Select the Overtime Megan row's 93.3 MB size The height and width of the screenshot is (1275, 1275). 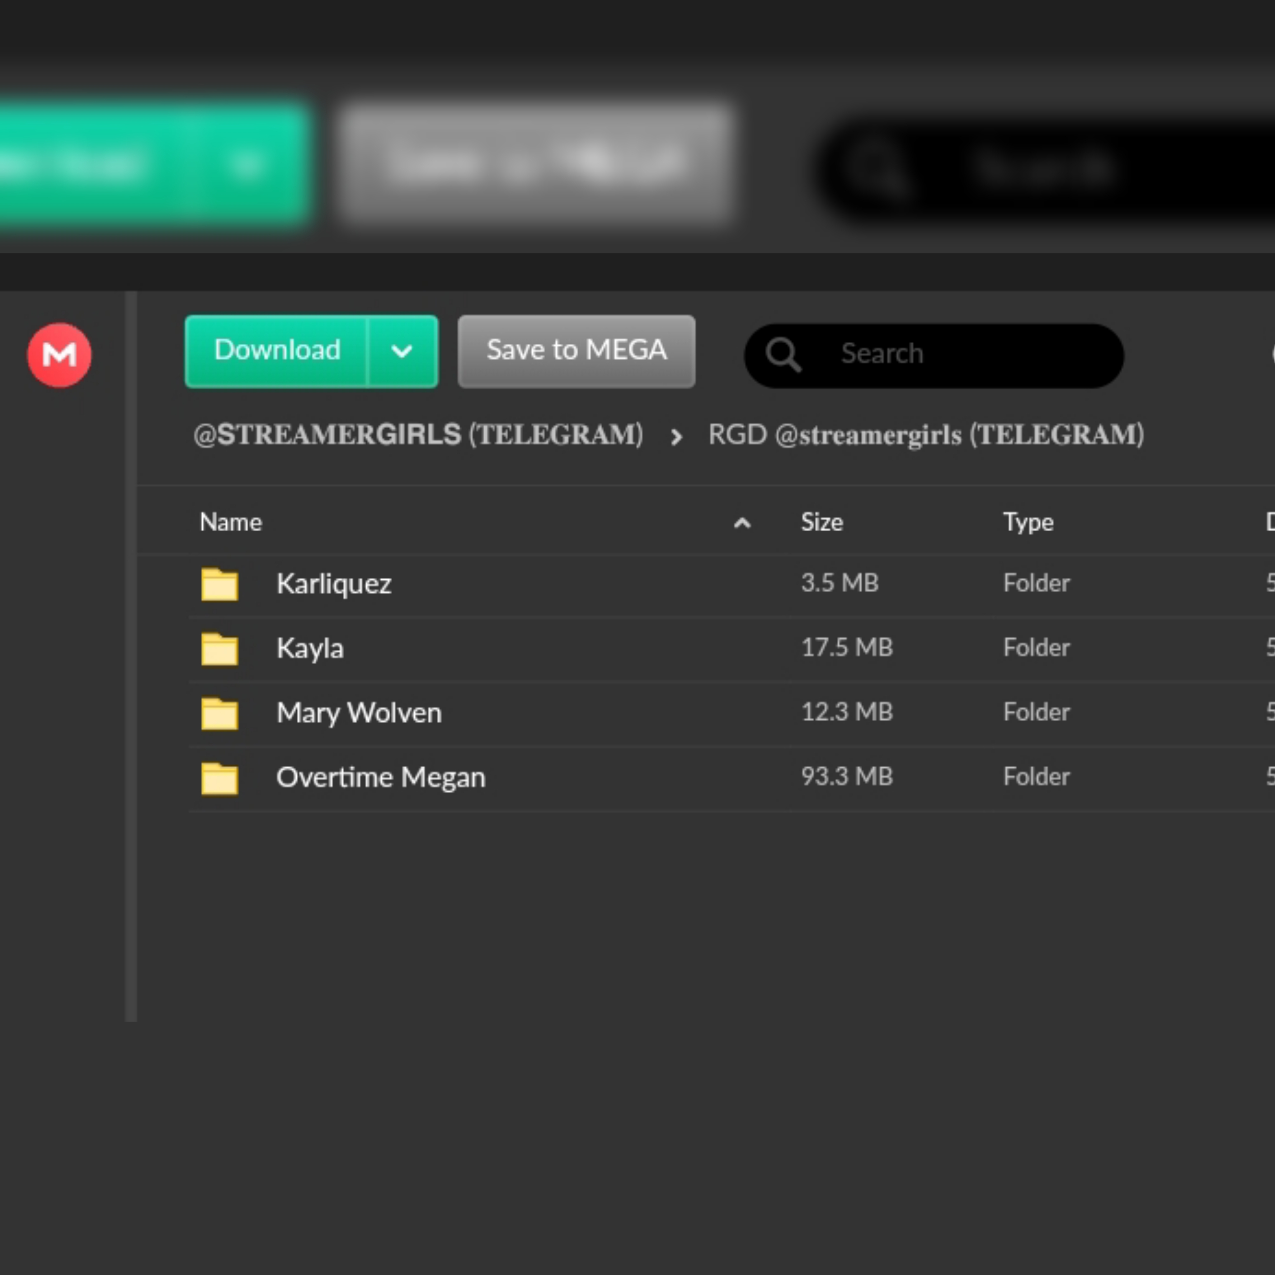pos(847,777)
